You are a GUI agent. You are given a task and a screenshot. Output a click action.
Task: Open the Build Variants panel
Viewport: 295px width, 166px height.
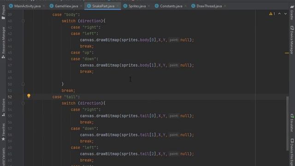coord(3,157)
